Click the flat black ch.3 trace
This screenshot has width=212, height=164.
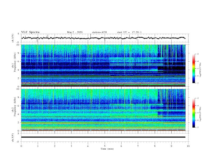click(x=103, y=137)
